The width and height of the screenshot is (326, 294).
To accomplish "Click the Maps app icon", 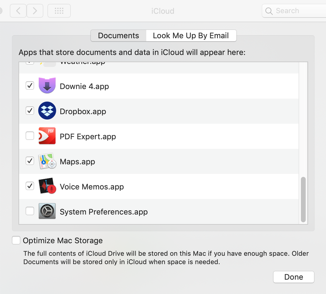I will pos(47,161).
